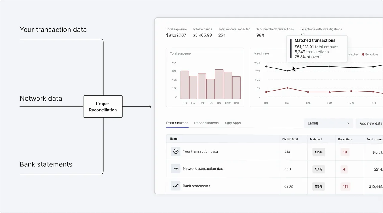Viewport: 383px width, 213px height.
Task: Click the exceptions badge showing 111
Action: pyautogui.click(x=345, y=186)
